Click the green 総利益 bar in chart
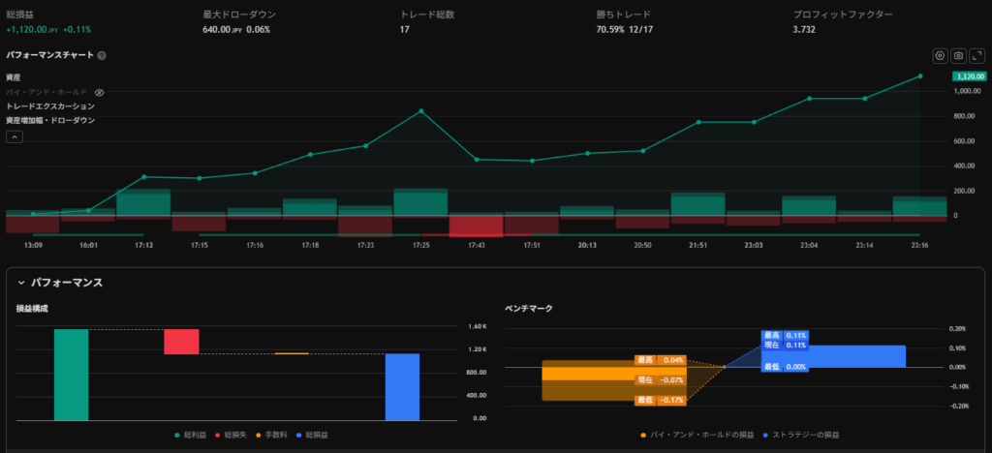This screenshot has height=453, width=992. [x=71, y=375]
